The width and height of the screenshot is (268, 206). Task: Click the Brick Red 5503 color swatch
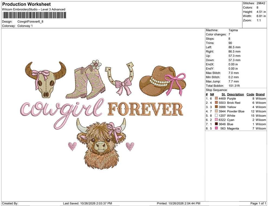point(216,102)
